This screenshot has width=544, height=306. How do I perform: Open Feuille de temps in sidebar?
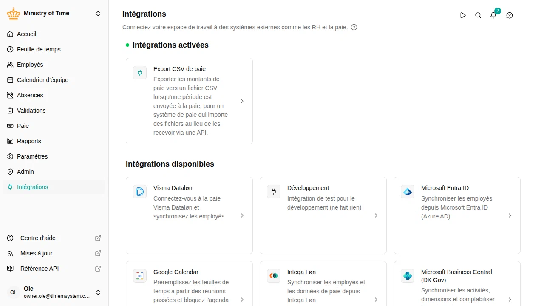tap(54, 49)
